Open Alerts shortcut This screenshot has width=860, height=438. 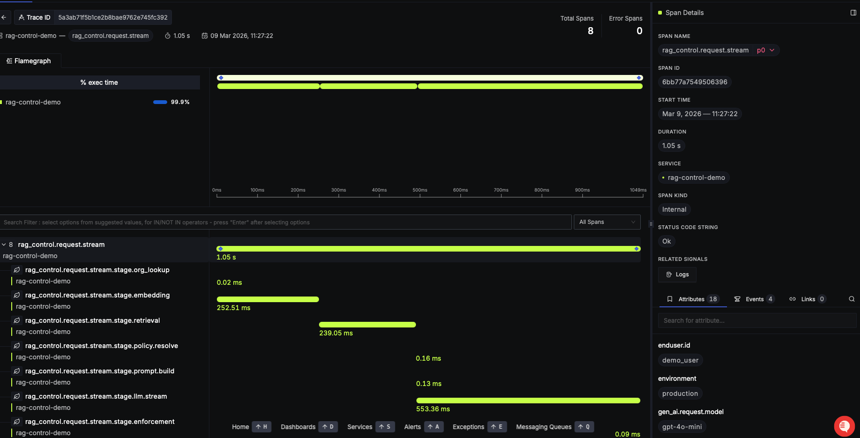(x=423, y=427)
